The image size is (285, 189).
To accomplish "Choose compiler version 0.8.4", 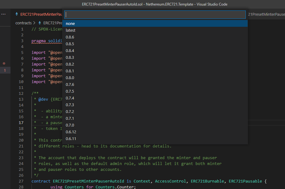I will coord(155,50).
